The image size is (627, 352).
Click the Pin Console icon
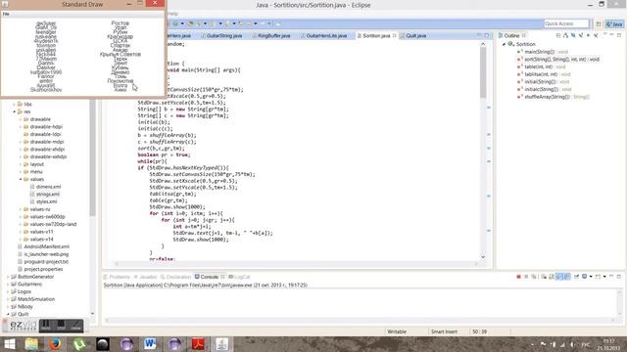point(576,277)
